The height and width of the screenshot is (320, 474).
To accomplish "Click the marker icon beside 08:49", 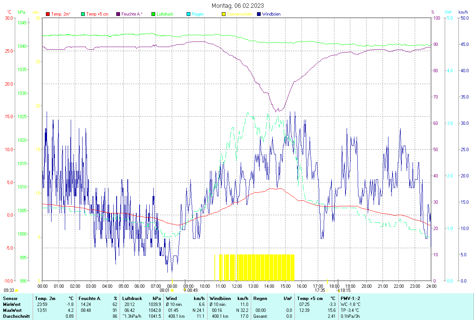I will pyautogui.click(x=185, y=290).
